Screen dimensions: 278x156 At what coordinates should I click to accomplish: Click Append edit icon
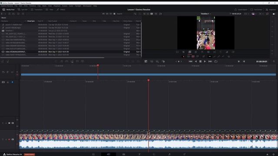click(62, 61)
